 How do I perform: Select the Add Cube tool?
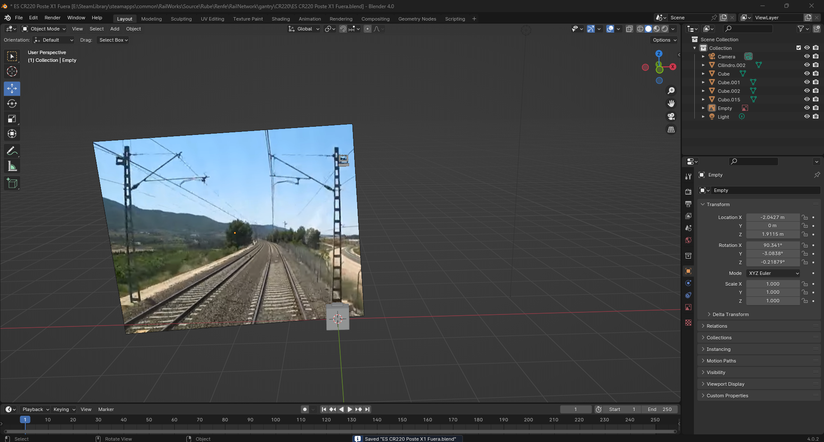[x=12, y=183]
